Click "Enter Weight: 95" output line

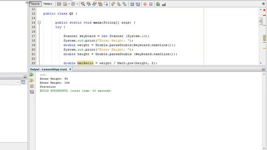coord(54,79)
